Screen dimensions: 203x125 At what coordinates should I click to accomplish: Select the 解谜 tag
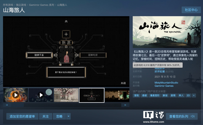pyautogui.click(x=165, y=95)
